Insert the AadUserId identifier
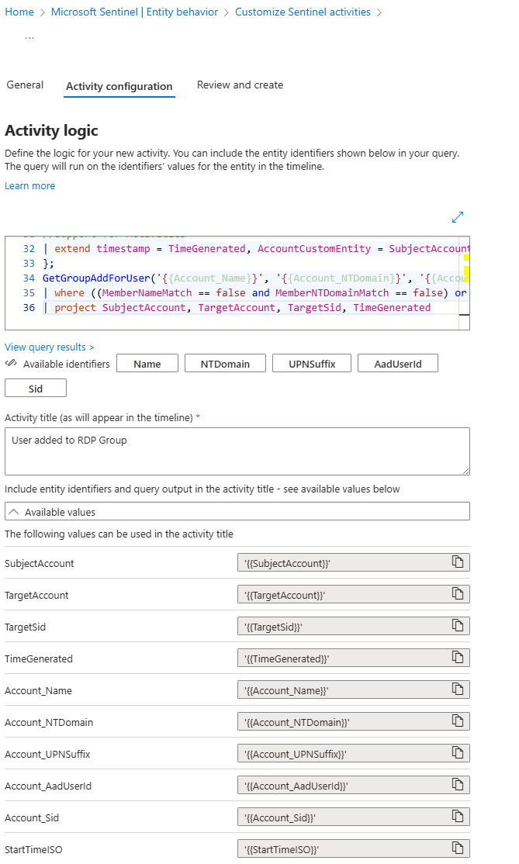 tap(397, 364)
